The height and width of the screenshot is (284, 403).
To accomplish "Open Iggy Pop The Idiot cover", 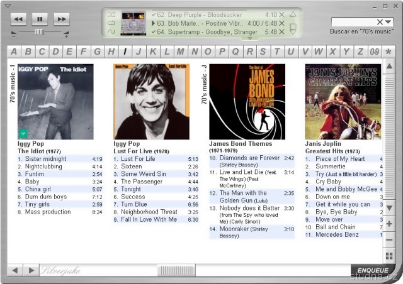I will point(55,102).
